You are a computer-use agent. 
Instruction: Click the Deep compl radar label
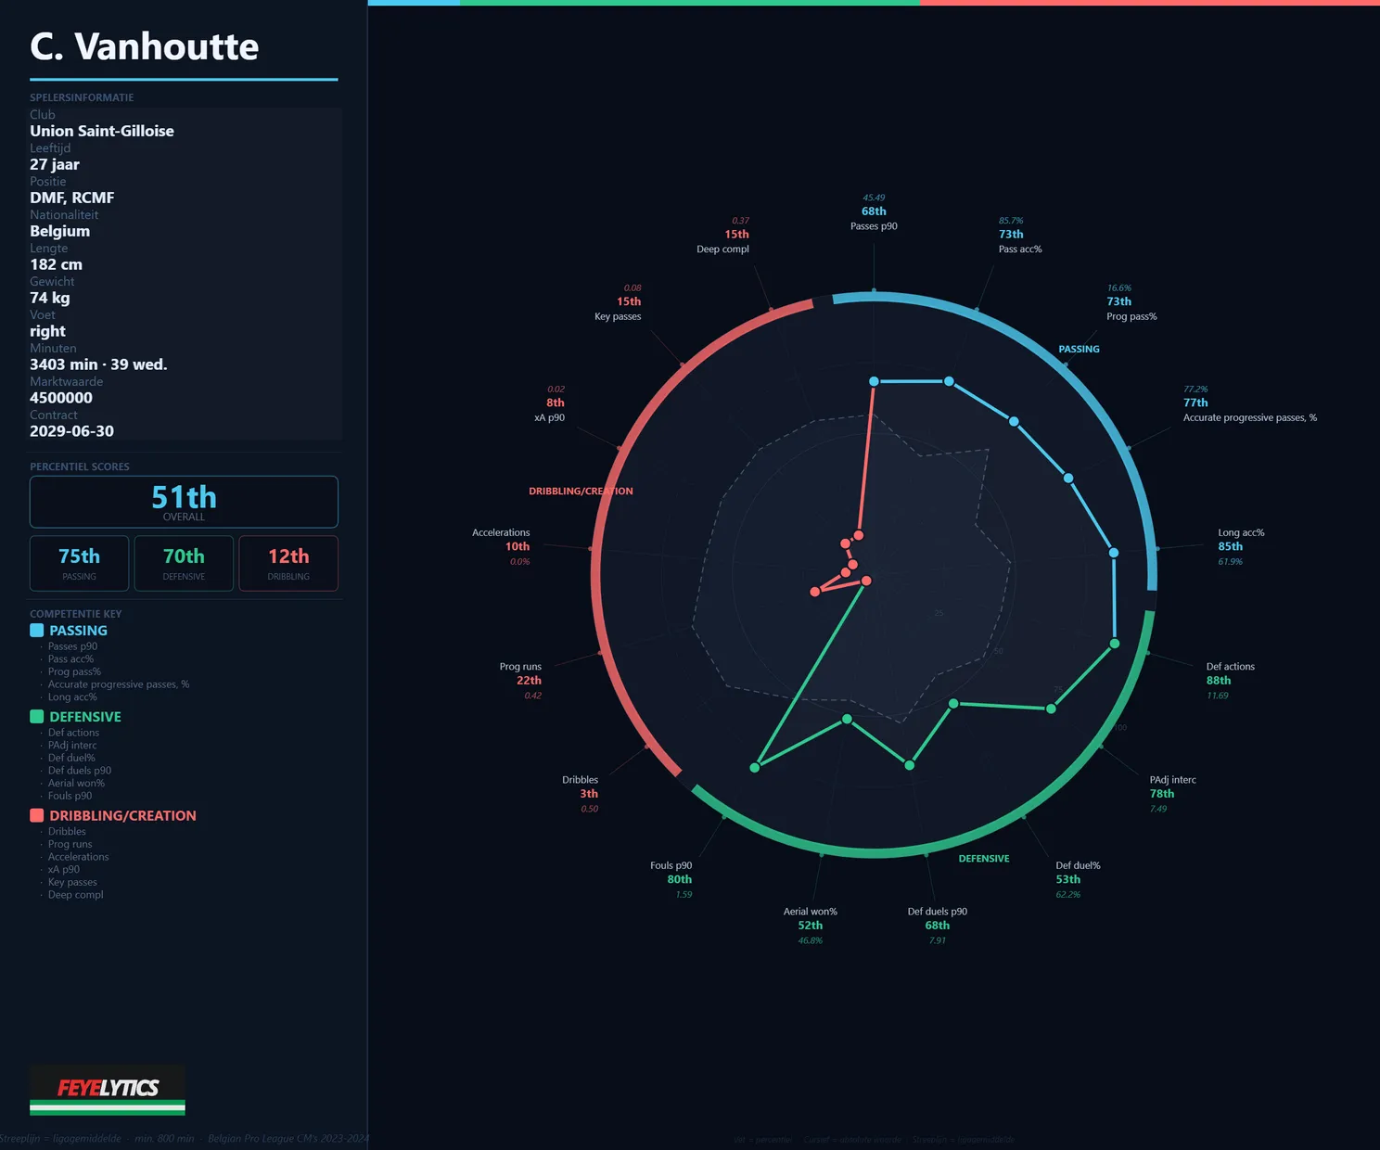point(722,249)
